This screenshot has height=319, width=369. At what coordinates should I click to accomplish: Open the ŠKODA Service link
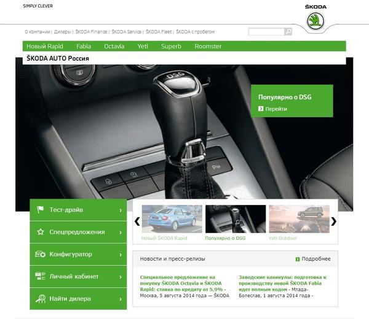(x=126, y=32)
